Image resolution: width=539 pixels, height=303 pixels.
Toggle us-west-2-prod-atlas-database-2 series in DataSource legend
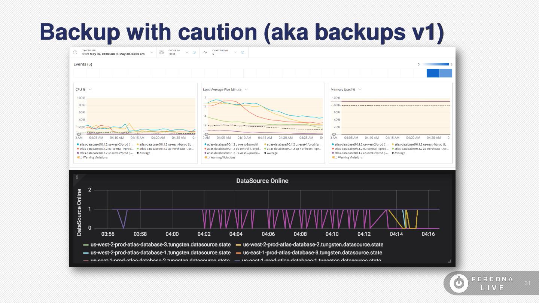pos(310,245)
